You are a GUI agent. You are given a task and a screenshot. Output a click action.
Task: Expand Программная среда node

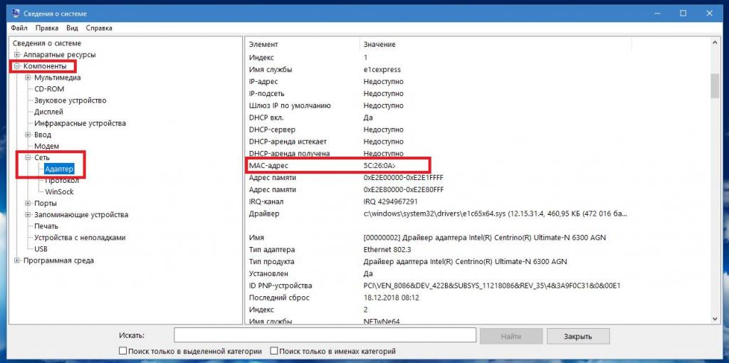point(17,261)
